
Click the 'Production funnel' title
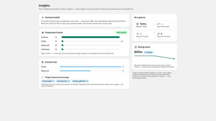pos(54,33)
